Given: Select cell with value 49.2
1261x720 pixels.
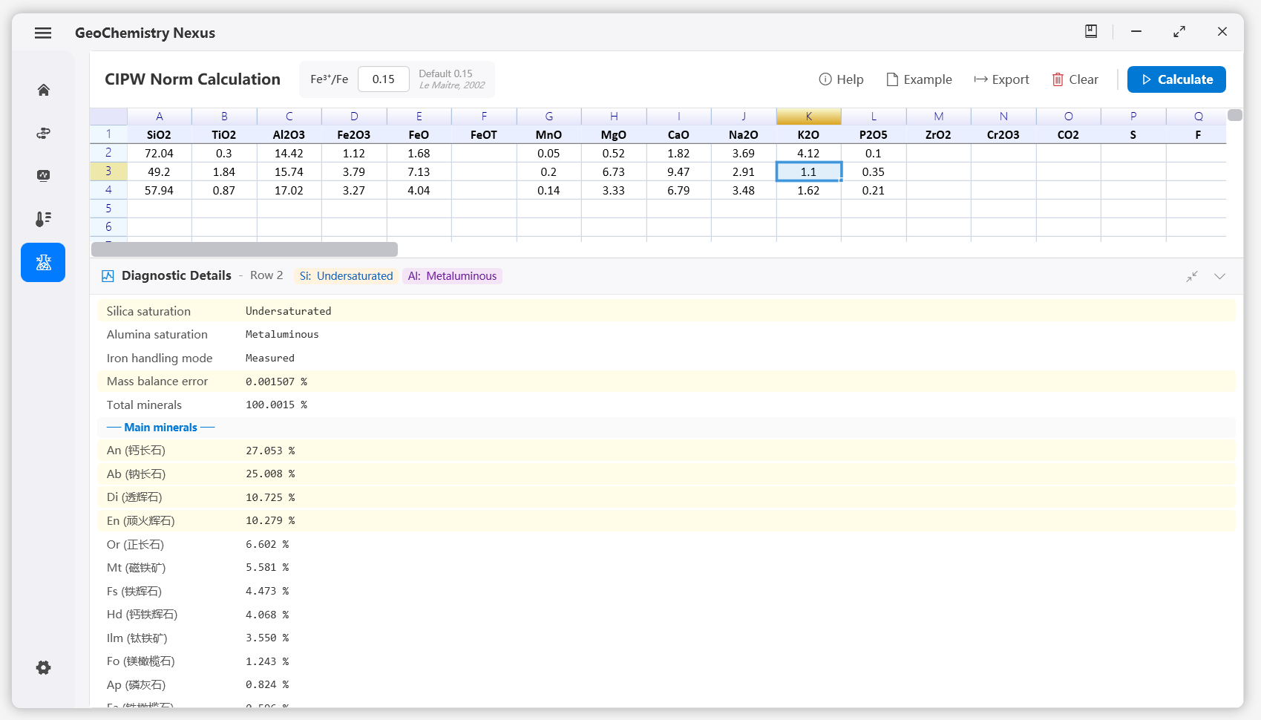Looking at the screenshot, I should tap(159, 171).
